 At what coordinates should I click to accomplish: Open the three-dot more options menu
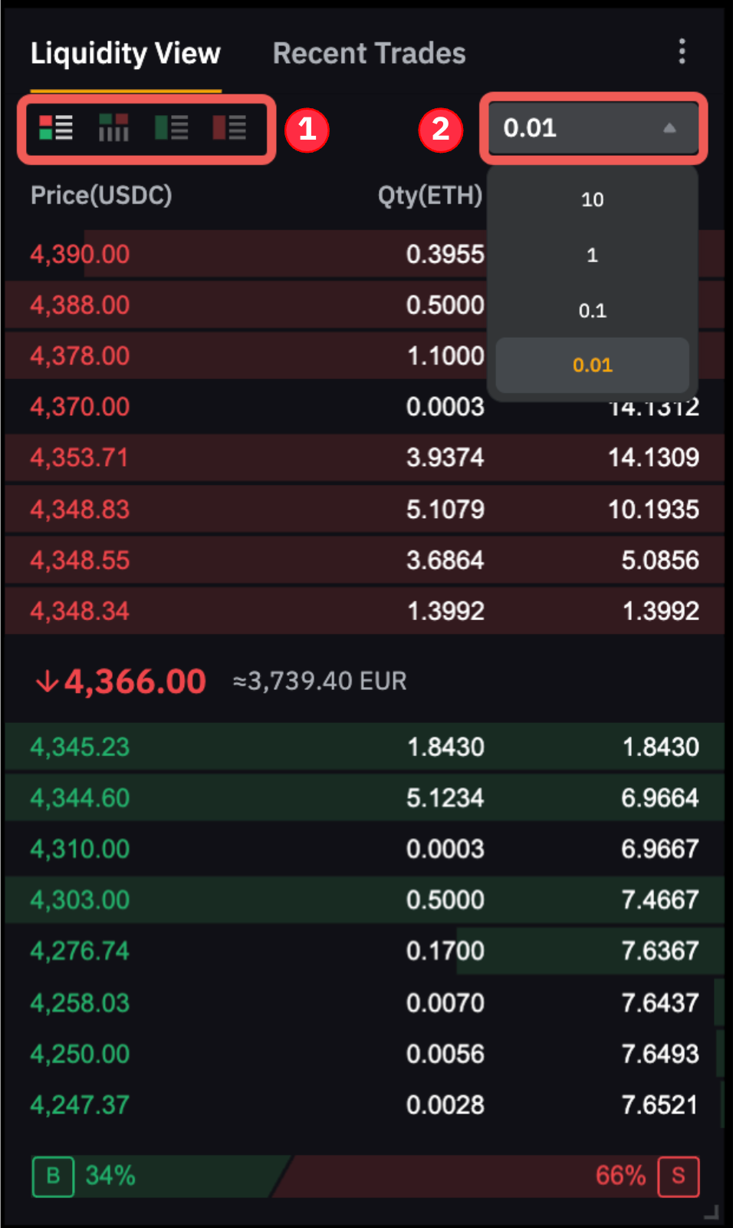pyautogui.click(x=682, y=52)
